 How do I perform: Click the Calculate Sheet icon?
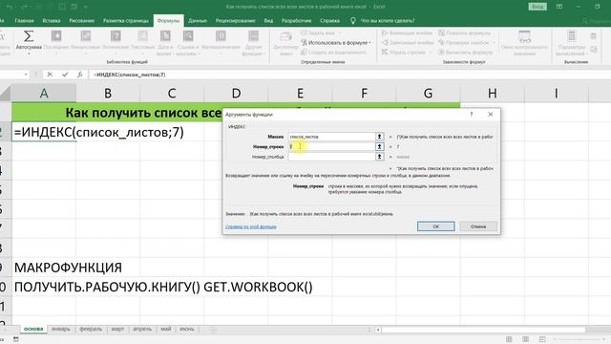[593, 50]
